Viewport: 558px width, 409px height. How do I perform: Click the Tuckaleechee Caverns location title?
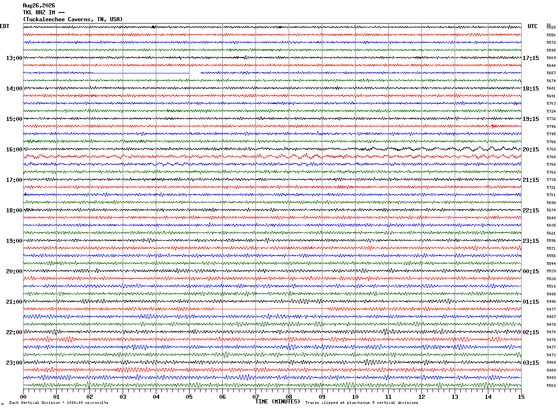73,19
